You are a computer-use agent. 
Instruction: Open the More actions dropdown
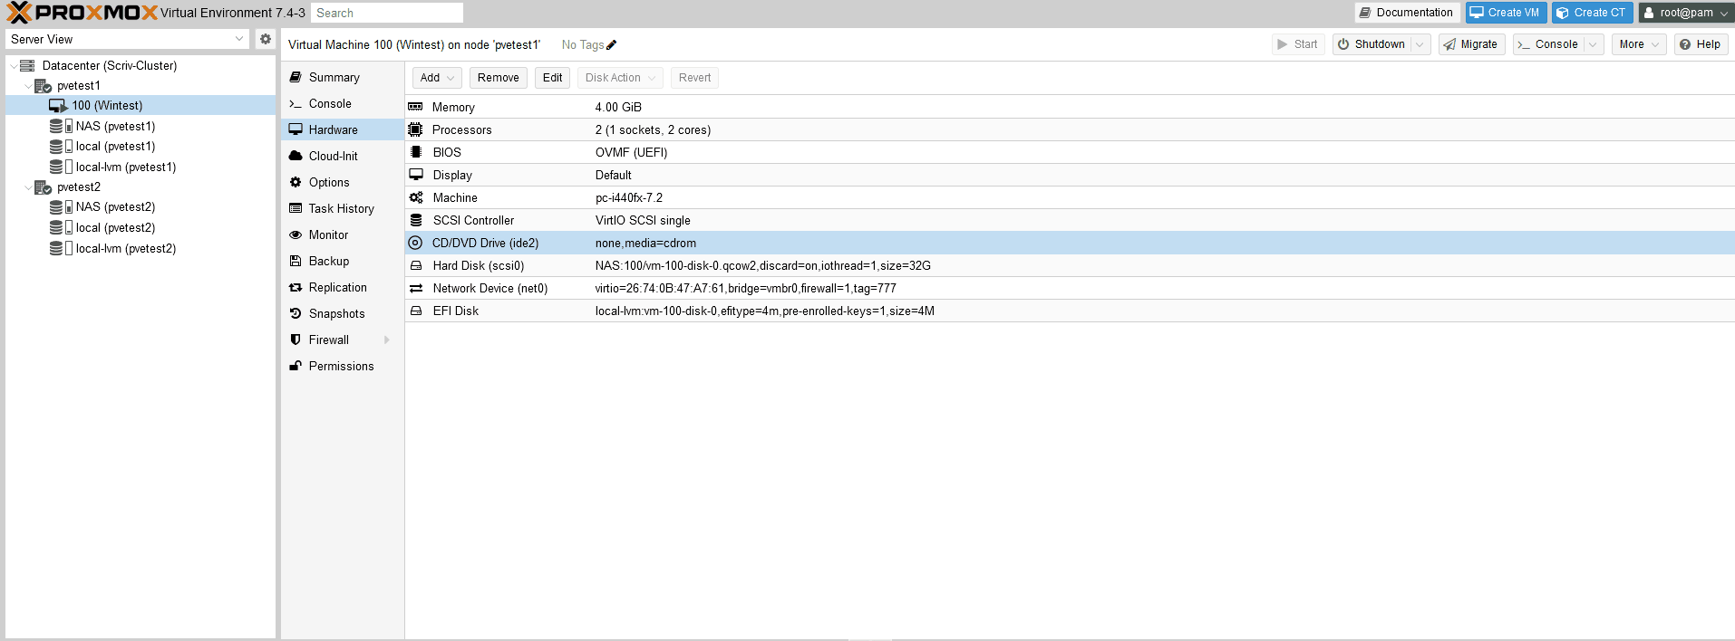click(1639, 44)
